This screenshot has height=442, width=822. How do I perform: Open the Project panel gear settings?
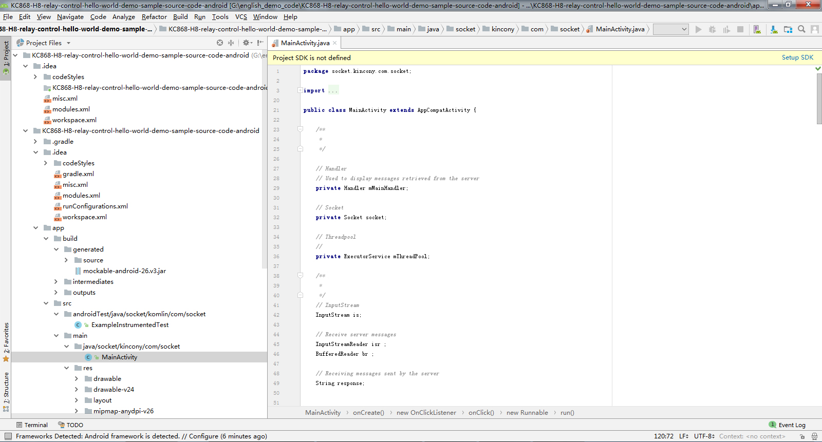click(x=247, y=43)
